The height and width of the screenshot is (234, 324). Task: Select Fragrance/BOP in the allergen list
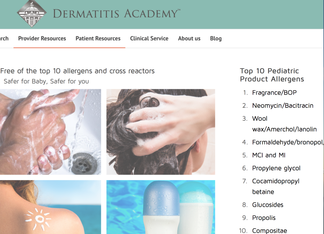point(274,92)
